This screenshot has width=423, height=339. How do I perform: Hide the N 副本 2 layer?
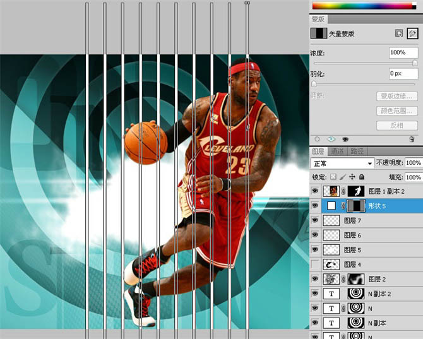click(x=315, y=294)
